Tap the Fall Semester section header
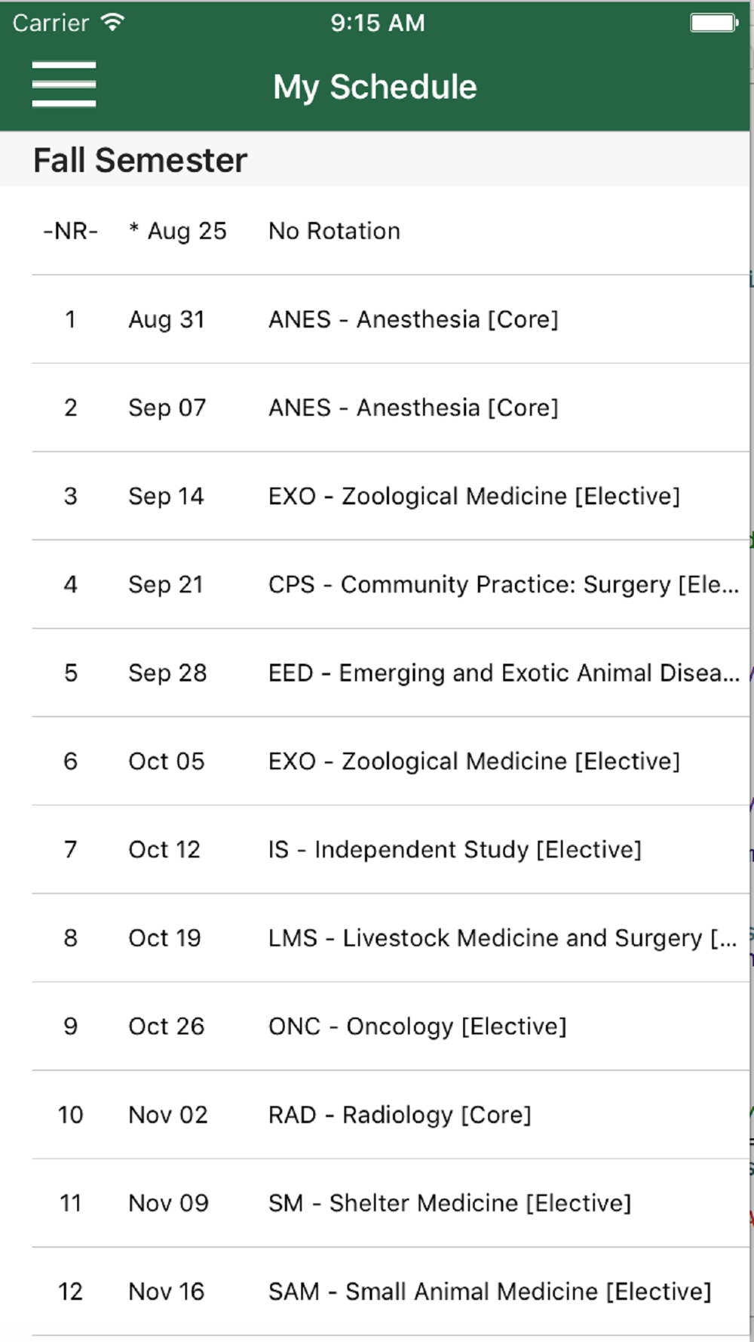This screenshot has width=754, height=1342. click(140, 160)
